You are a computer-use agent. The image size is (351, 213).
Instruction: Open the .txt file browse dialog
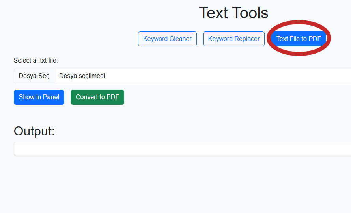coord(34,76)
